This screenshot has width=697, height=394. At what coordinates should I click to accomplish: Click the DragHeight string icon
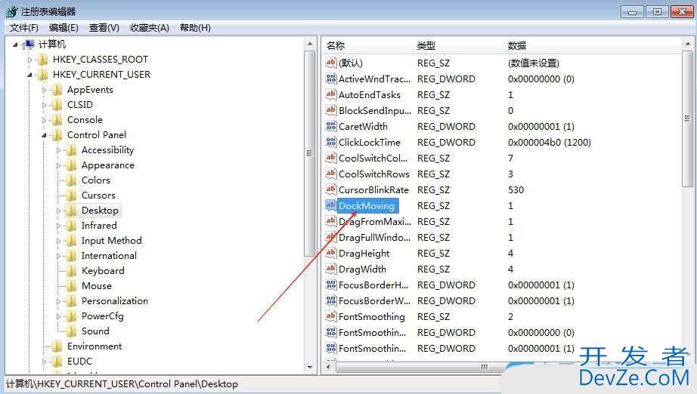coord(331,253)
